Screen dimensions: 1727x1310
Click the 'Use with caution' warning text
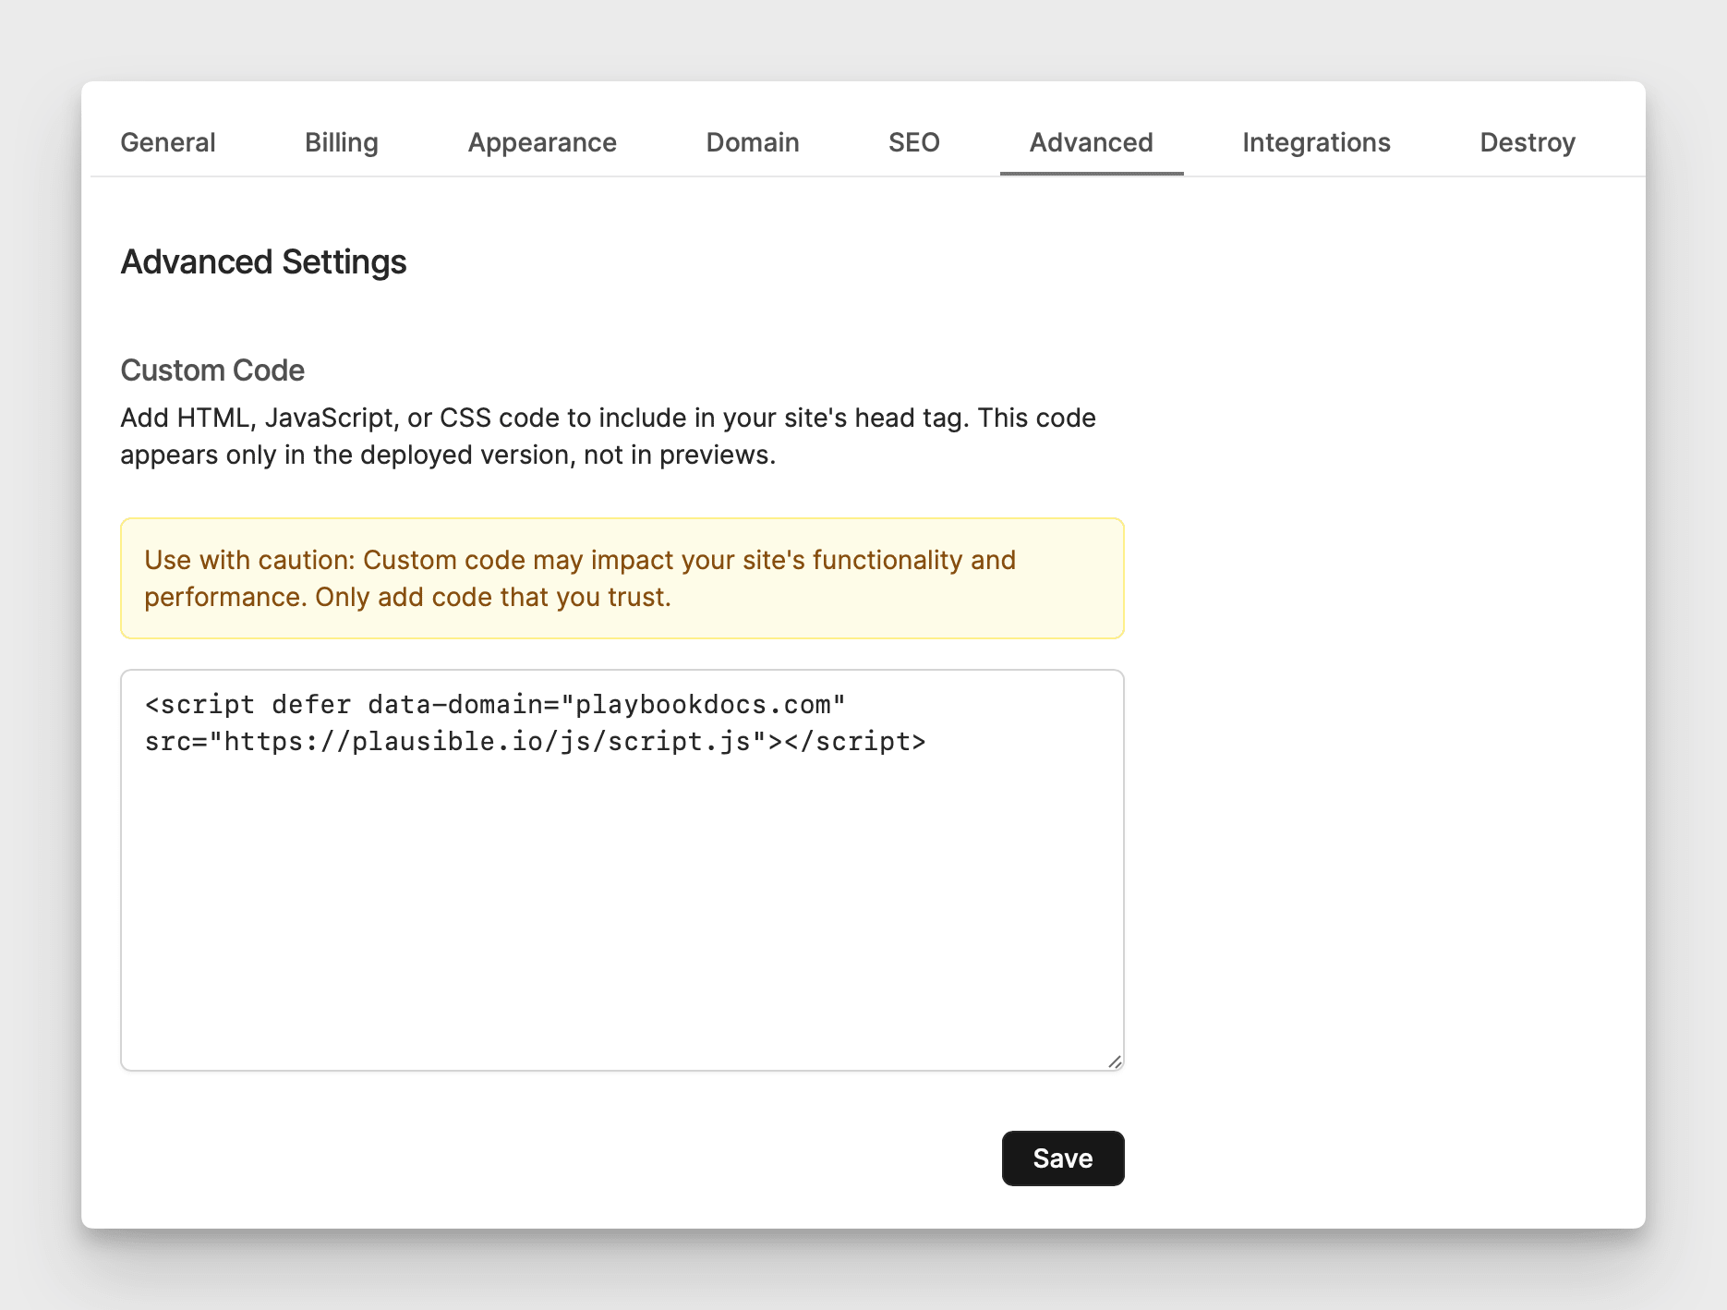pyautogui.click(x=580, y=578)
